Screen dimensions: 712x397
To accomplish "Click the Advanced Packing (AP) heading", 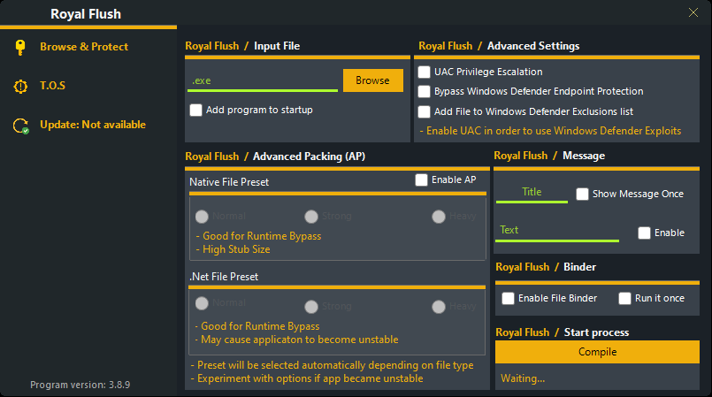I will click(x=310, y=157).
